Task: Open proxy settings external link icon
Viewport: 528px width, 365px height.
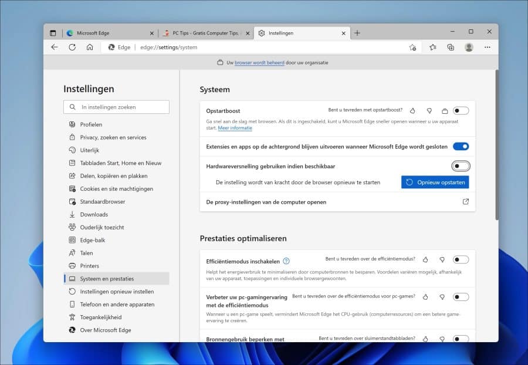Action: click(x=466, y=202)
